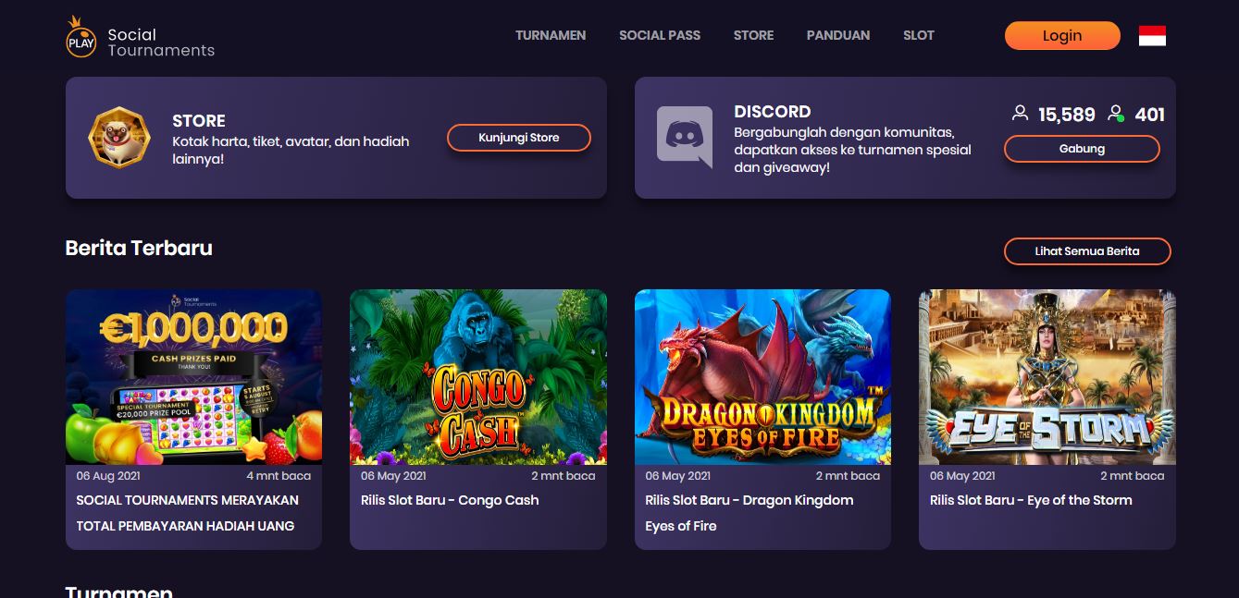This screenshot has height=598, width=1239.
Task: Click the Bergabunglah dengan komunitas description
Action: (852, 150)
